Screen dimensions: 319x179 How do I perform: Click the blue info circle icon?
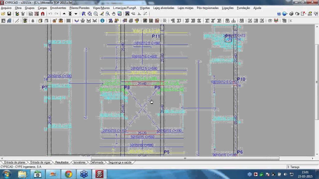(102, 21)
